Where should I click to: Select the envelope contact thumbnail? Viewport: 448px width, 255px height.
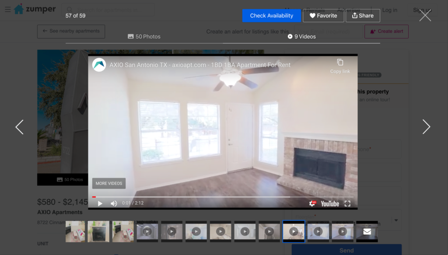tap(367, 231)
